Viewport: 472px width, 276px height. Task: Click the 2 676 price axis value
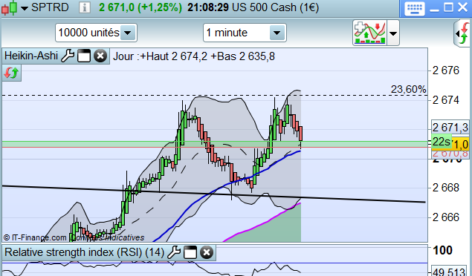coord(446,70)
